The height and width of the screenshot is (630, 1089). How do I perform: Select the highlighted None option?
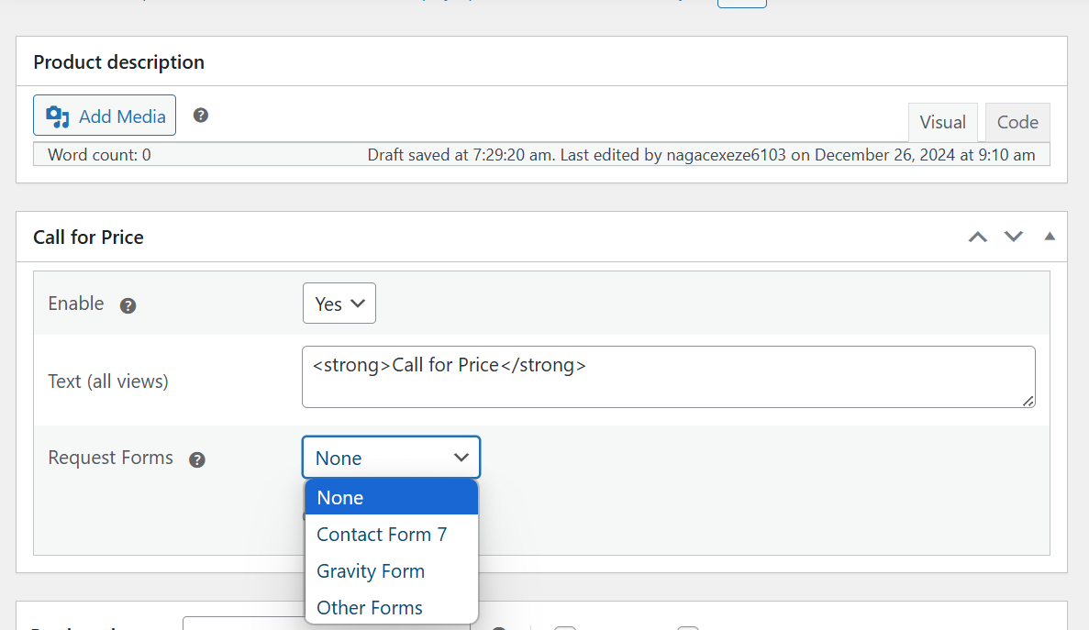click(340, 497)
